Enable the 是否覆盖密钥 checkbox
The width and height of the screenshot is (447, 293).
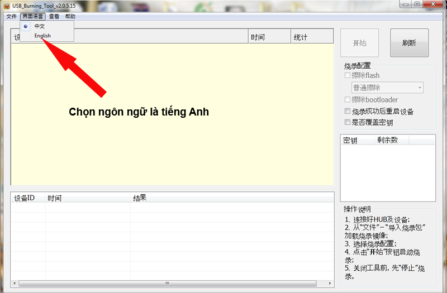point(348,122)
